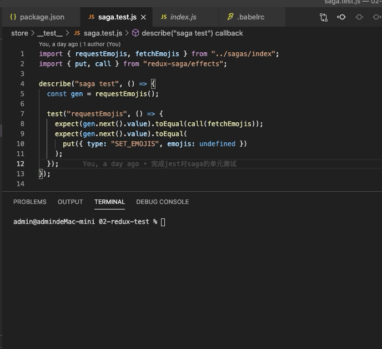Click the "redux-saga/effects" string
The width and height of the screenshot is (382, 349).
point(183,64)
